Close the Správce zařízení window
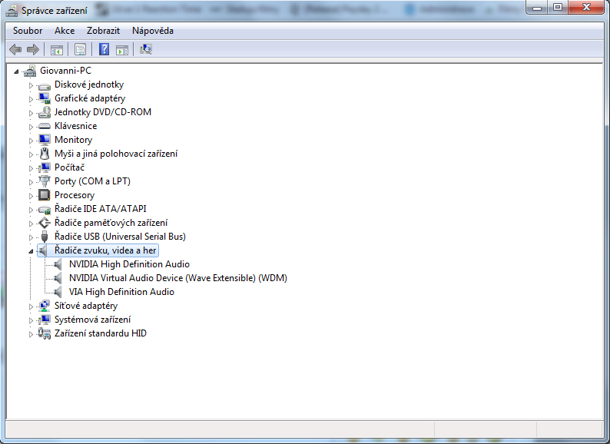Image resolution: width=610 pixels, height=444 pixels. click(587, 7)
